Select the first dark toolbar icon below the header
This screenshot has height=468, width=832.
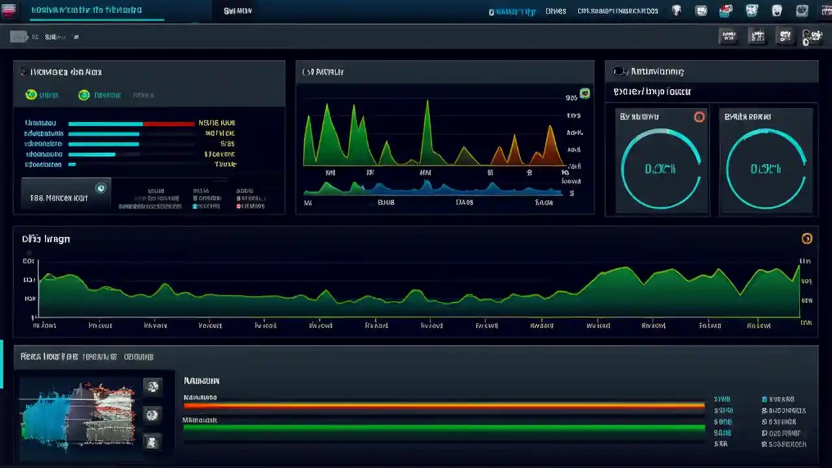pos(729,36)
